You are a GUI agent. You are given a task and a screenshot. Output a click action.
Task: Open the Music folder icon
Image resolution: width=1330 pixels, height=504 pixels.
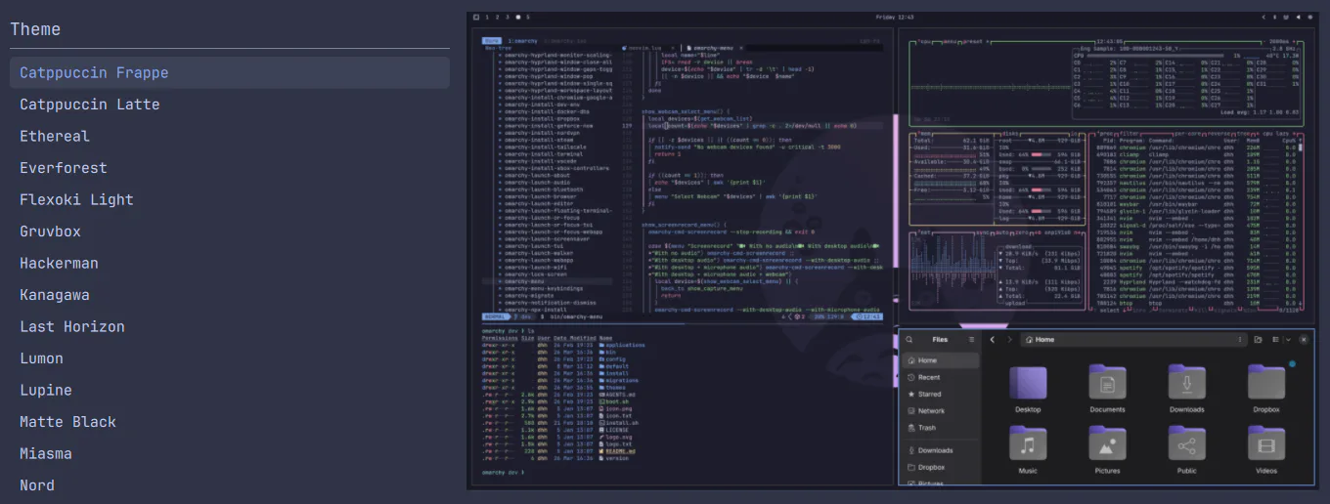coord(1028,443)
